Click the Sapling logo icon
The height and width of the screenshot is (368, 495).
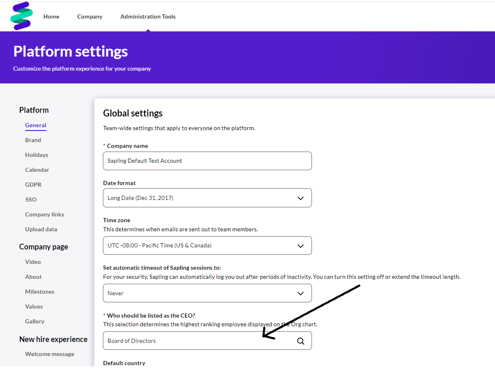pos(21,16)
